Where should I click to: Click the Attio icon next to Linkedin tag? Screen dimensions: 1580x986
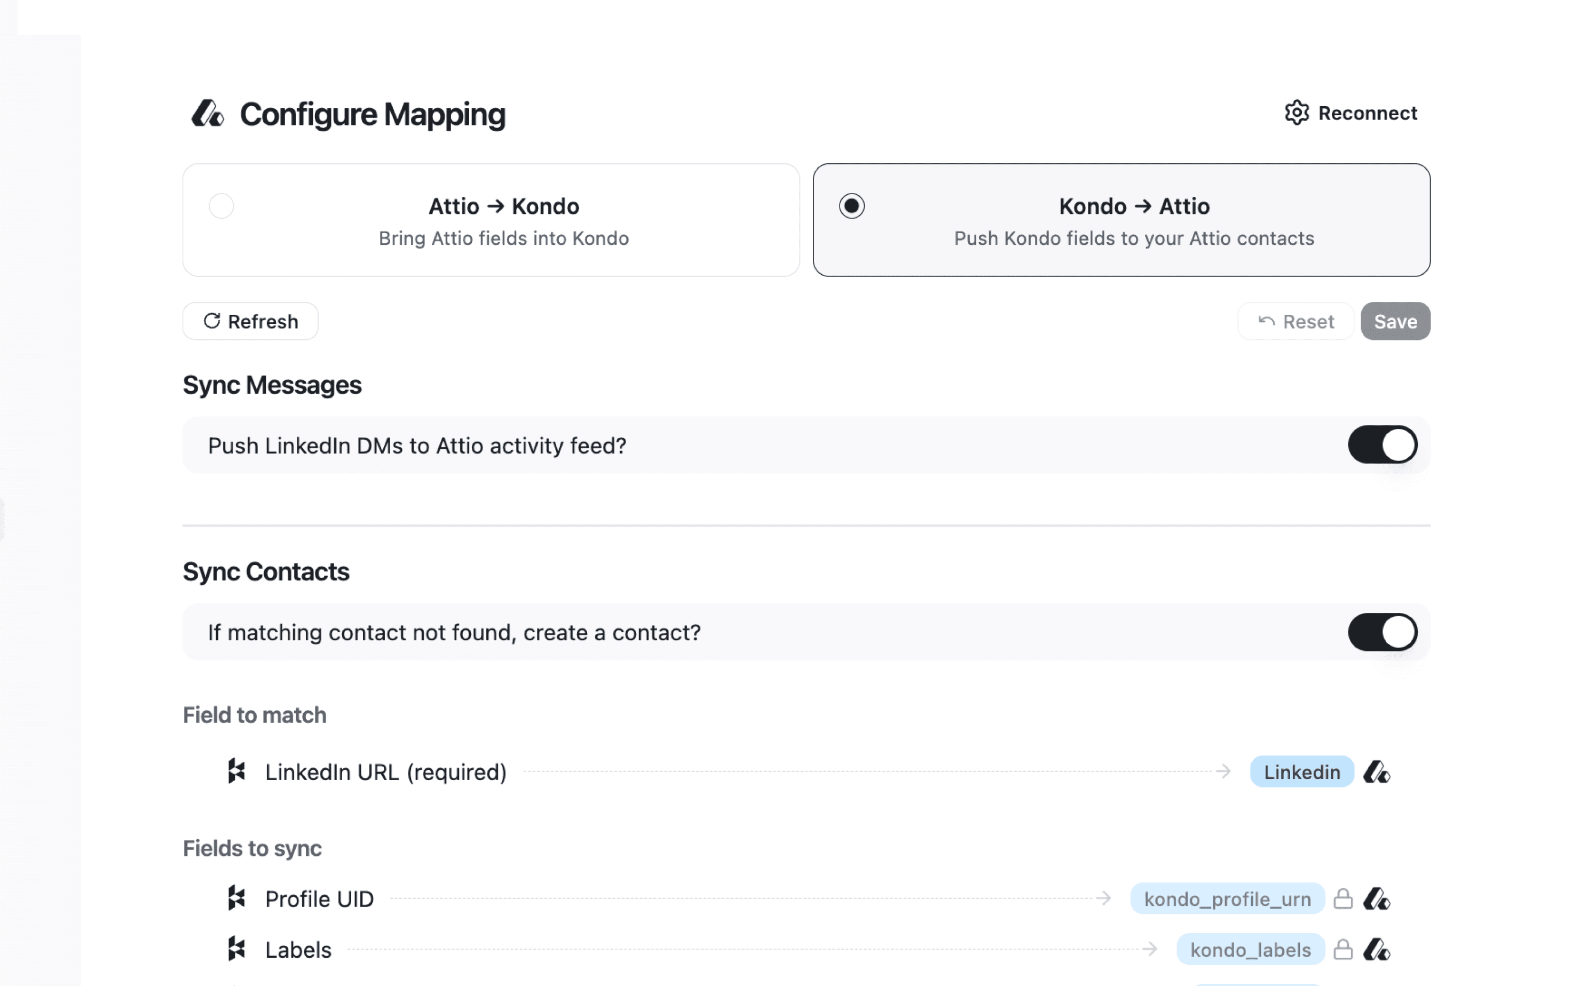[1377, 772]
